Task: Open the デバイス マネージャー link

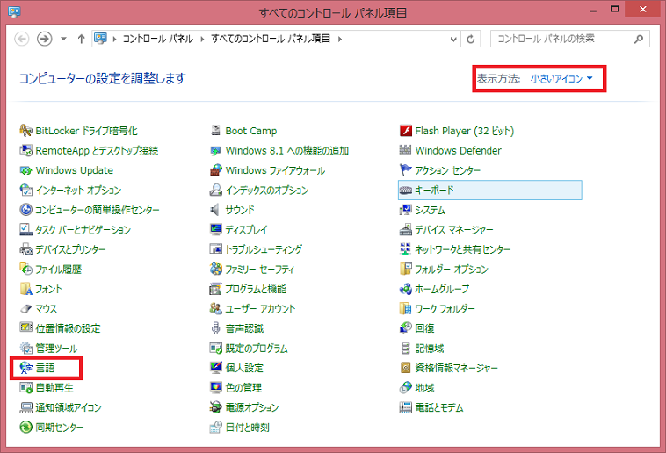Action: click(454, 230)
